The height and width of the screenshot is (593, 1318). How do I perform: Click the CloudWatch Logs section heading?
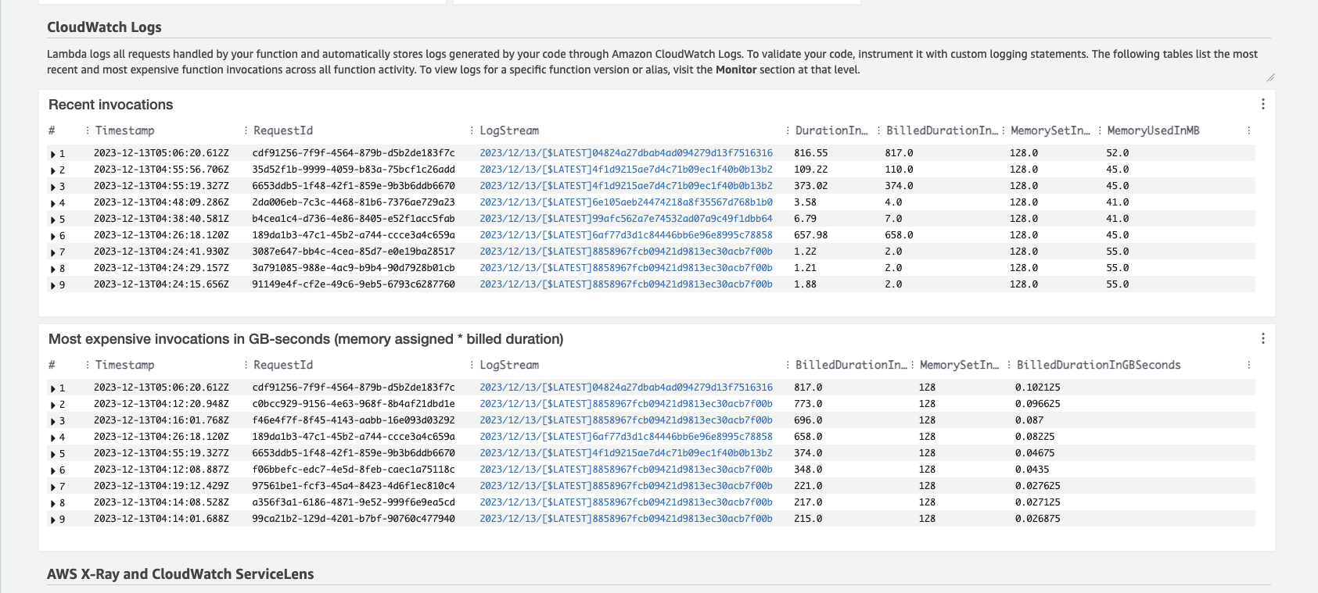click(x=104, y=27)
